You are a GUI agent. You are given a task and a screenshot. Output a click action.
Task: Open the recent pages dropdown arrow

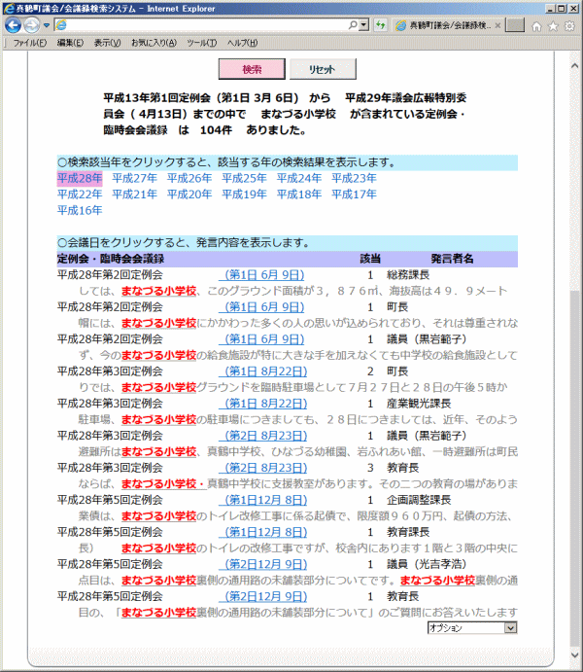tap(47, 25)
